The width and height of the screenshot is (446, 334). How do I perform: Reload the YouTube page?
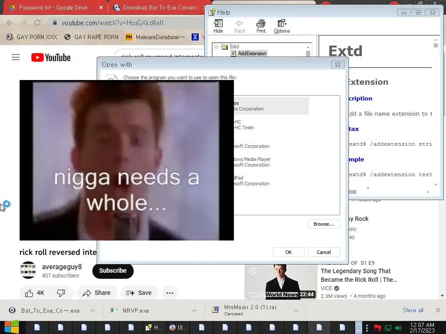[x=37, y=23]
